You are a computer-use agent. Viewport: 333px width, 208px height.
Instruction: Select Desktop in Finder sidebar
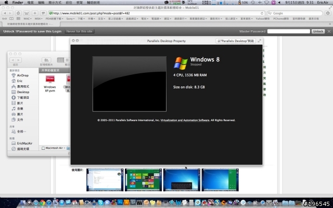click(20, 92)
